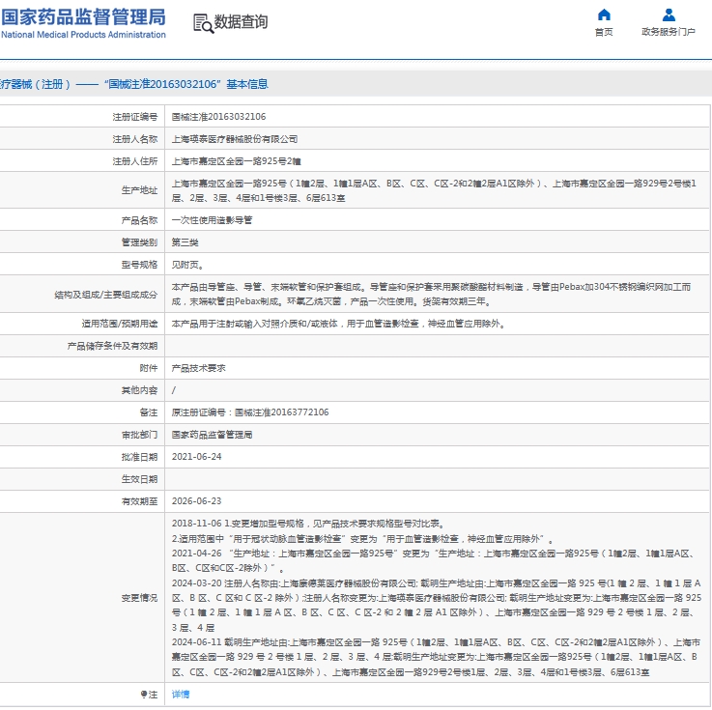Click the change entry dated 2024-03-20
The width and height of the screenshot is (712, 710).
click(x=437, y=605)
